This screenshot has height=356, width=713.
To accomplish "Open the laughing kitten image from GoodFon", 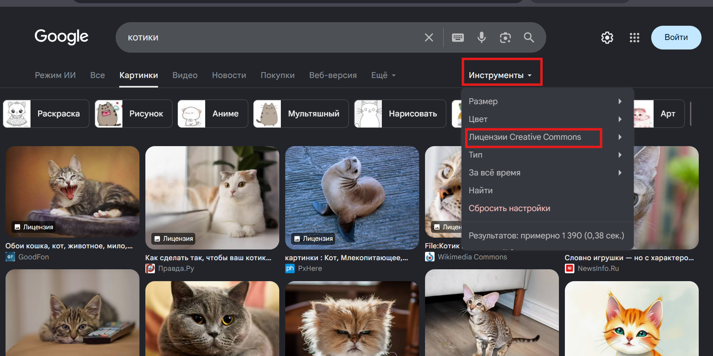I will [72, 192].
